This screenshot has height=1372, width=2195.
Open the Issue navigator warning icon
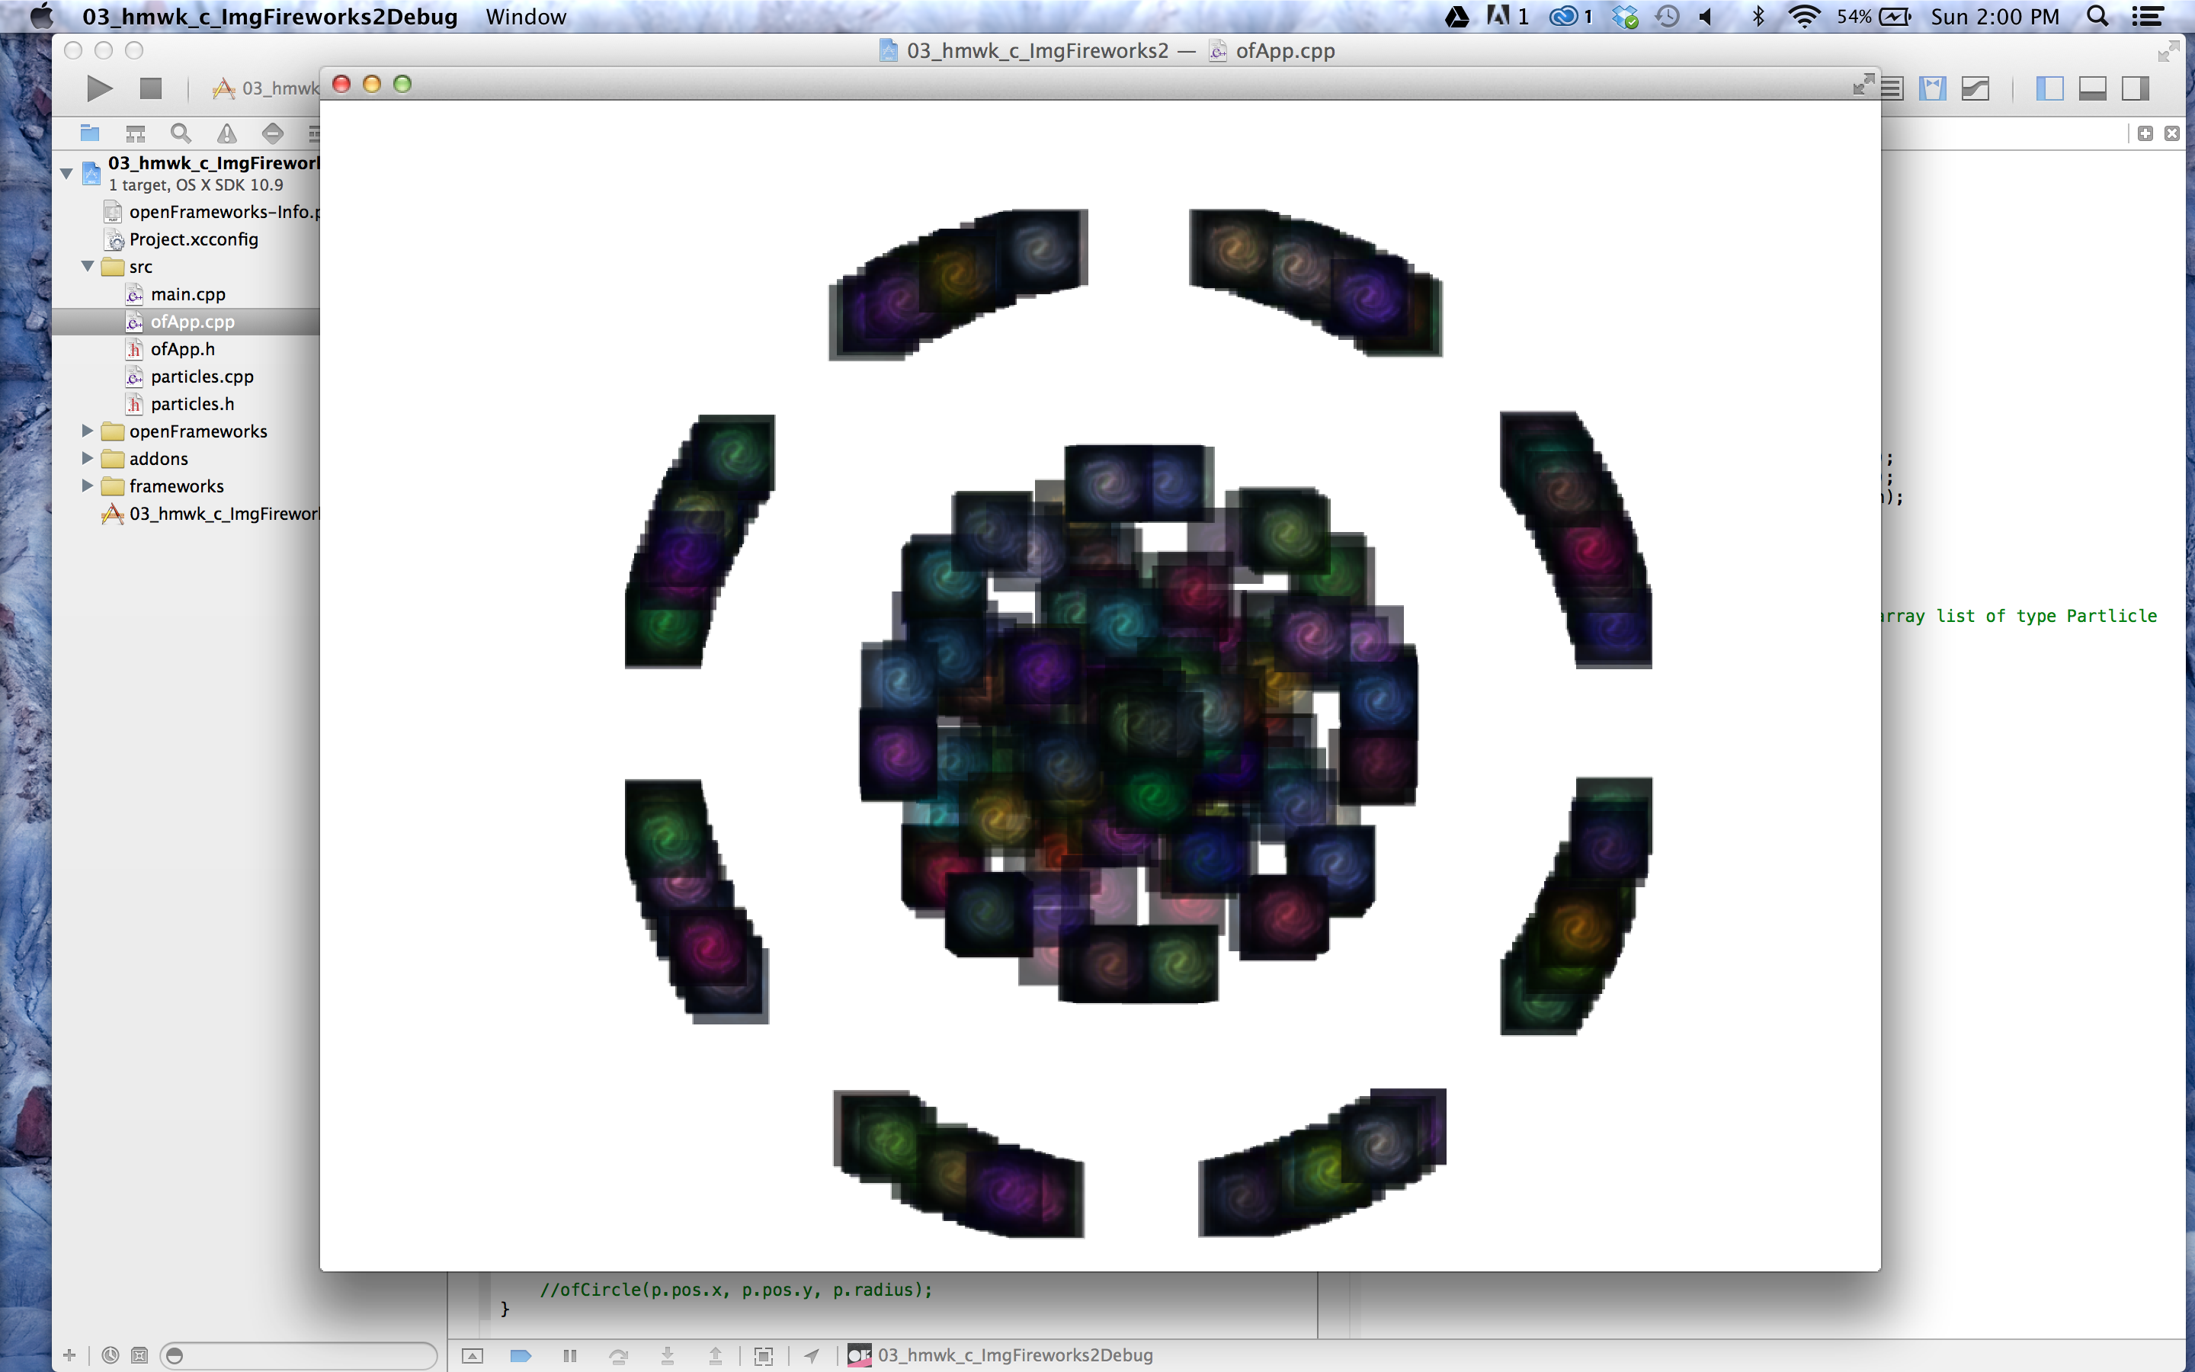[x=227, y=134]
